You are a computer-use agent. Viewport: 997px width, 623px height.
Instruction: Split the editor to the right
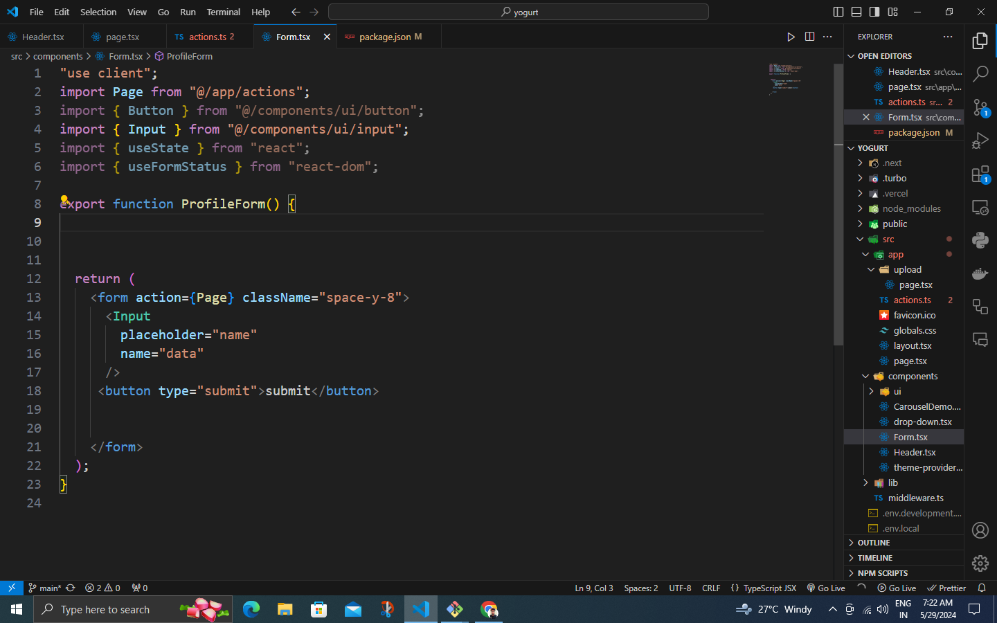(809, 37)
